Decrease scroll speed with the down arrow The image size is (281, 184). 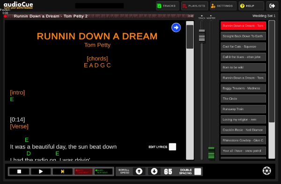(x=154, y=171)
